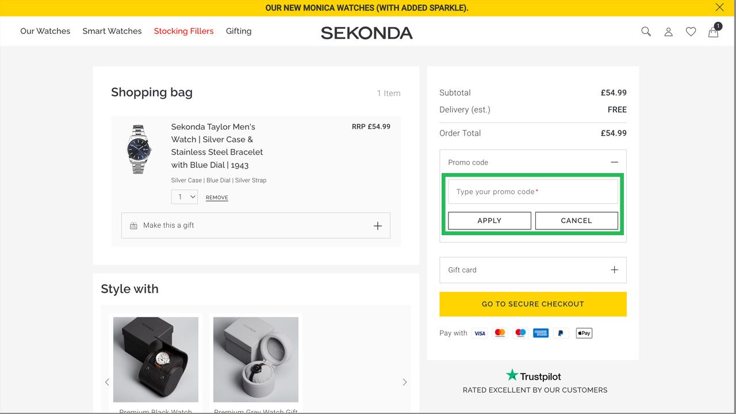Image resolution: width=736 pixels, height=414 pixels.
Task: Go to secure checkout
Action: pyautogui.click(x=532, y=304)
